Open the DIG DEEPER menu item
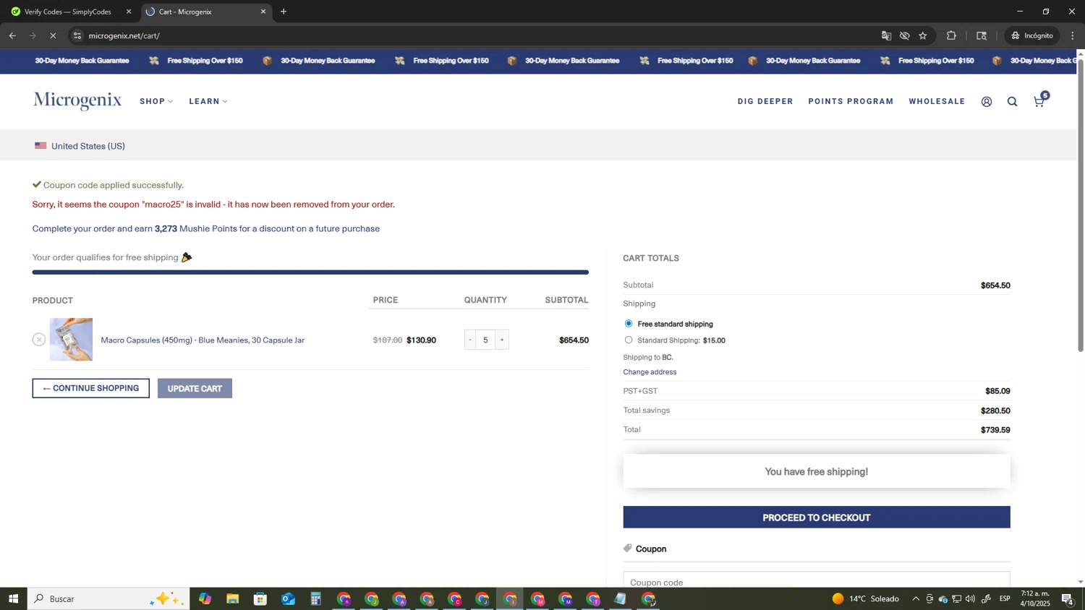This screenshot has width=1085, height=610. click(765, 101)
